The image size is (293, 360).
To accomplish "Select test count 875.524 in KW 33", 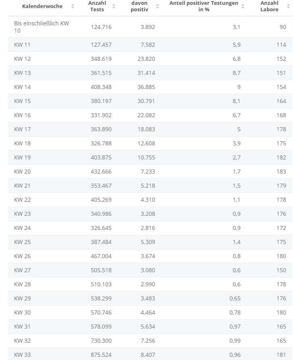I will coord(101,355).
